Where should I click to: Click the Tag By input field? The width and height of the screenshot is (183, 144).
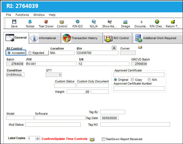click(113, 112)
